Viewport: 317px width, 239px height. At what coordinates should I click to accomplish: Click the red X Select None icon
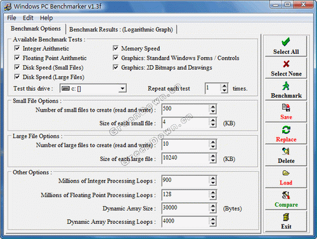[286, 64]
